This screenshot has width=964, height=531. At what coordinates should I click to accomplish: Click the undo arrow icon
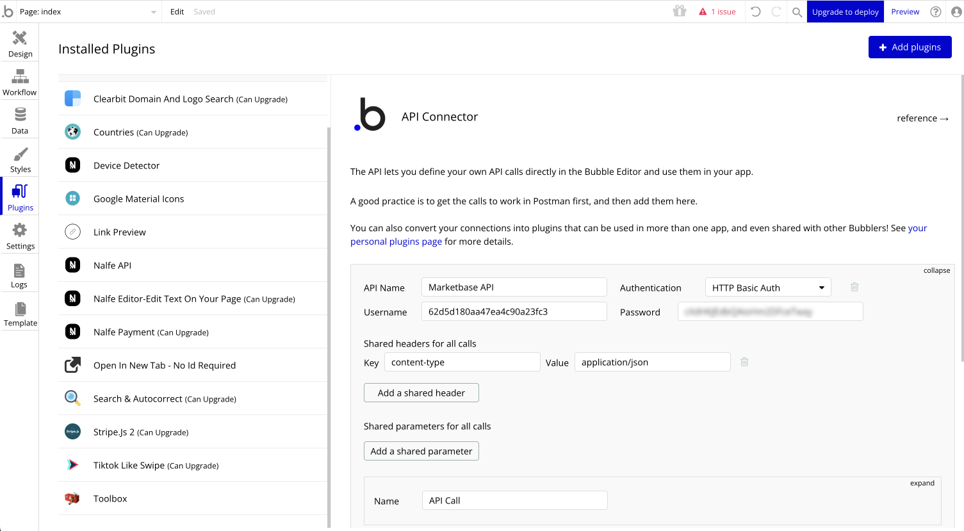(756, 12)
